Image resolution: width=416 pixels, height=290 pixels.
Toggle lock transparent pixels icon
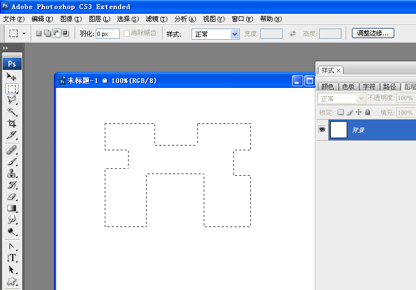[x=340, y=112]
